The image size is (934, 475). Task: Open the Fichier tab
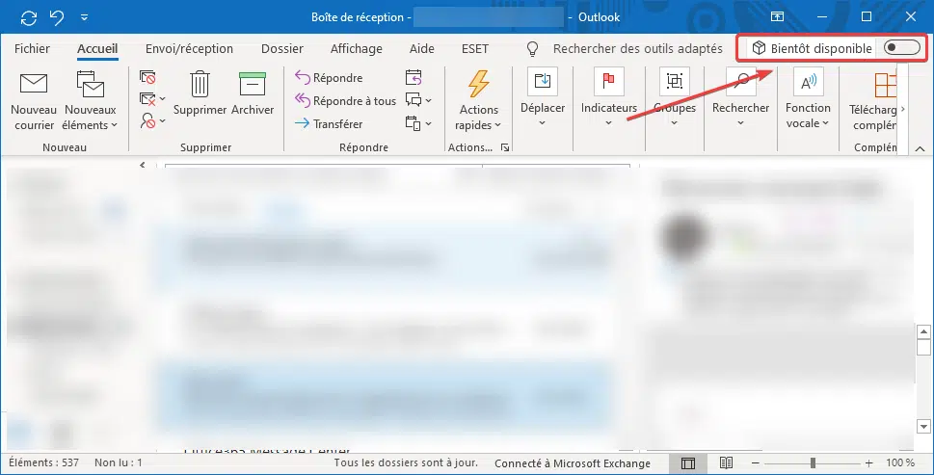pyautogui.click(x=32, y=49)
